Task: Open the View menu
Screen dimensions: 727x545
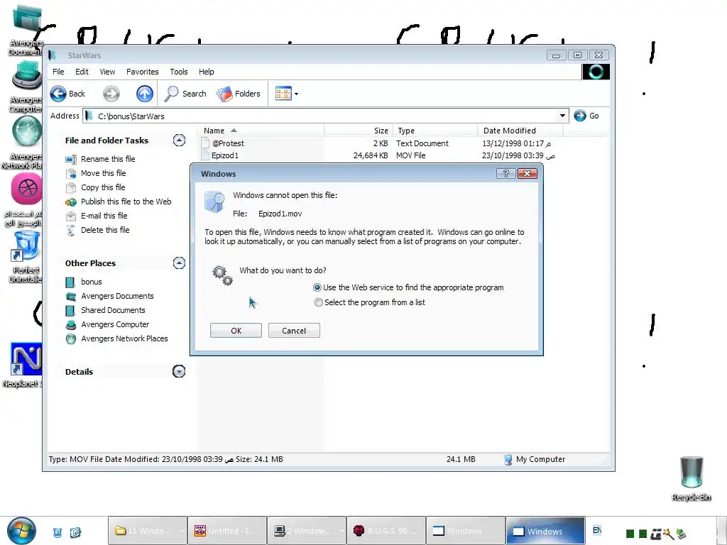Action: [107, 72]
